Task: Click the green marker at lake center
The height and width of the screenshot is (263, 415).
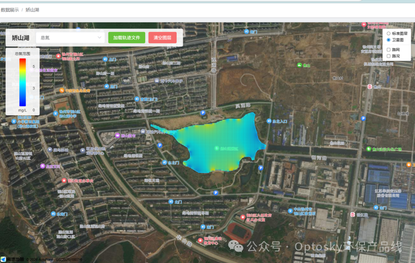Action: coord(216,147)
